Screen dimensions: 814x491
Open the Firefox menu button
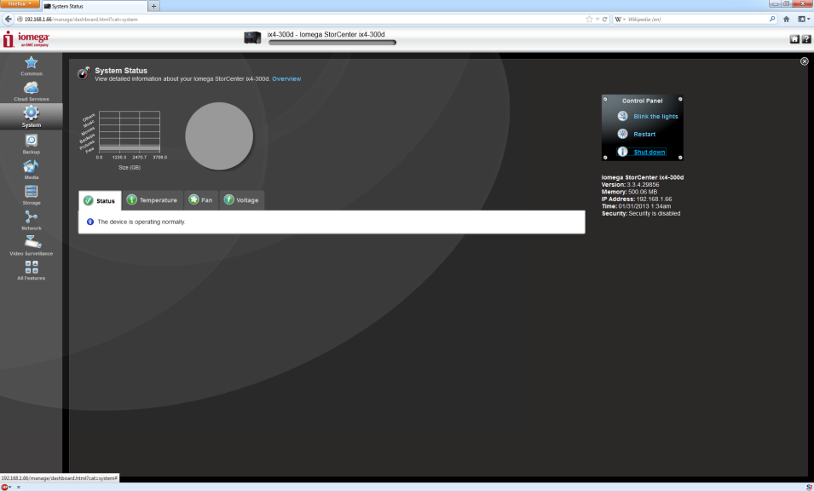click(20, 3)
